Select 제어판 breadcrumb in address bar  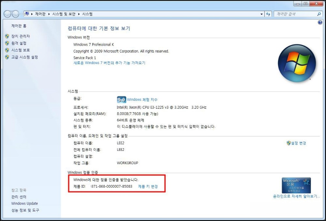tap(40, 14)
